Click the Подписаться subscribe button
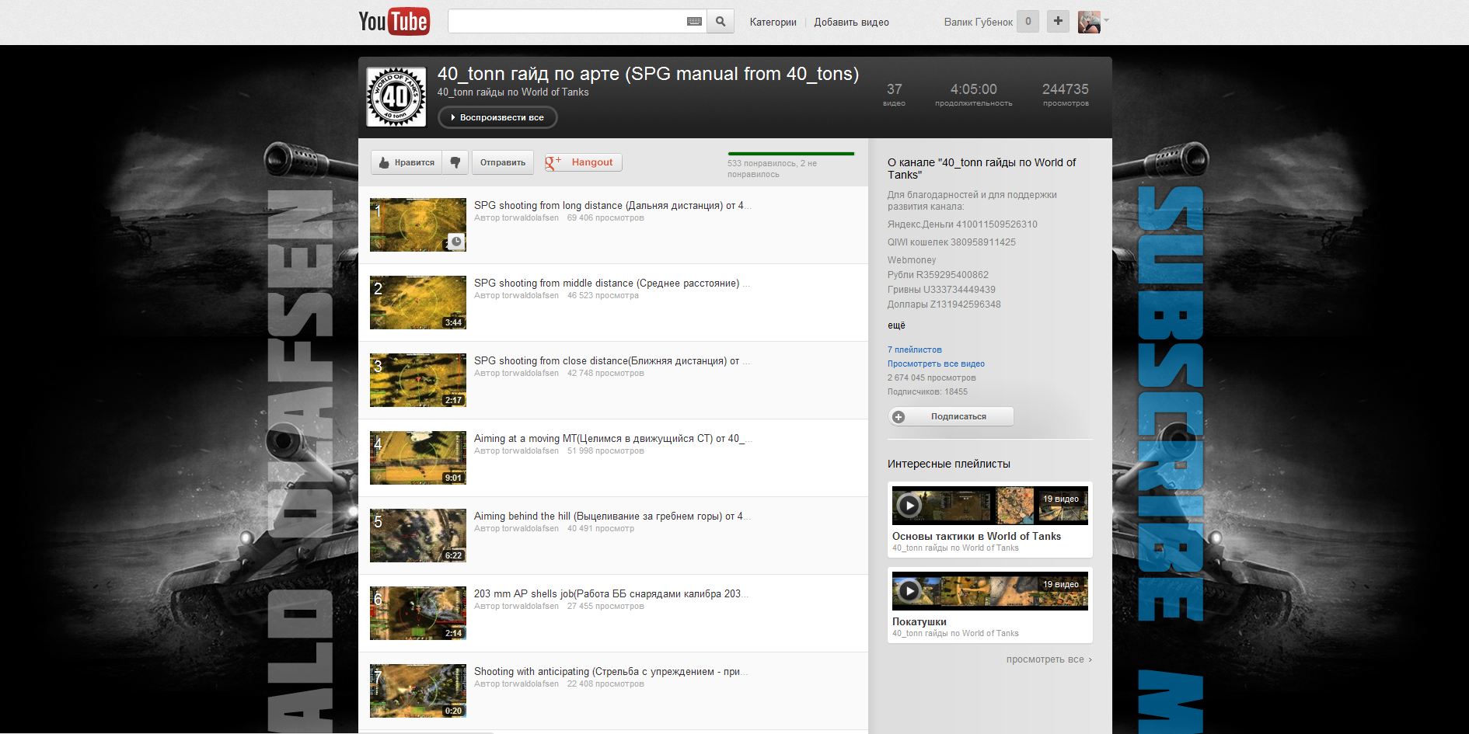The height and width of the screenshot is (734, 1469). (951, 416)
